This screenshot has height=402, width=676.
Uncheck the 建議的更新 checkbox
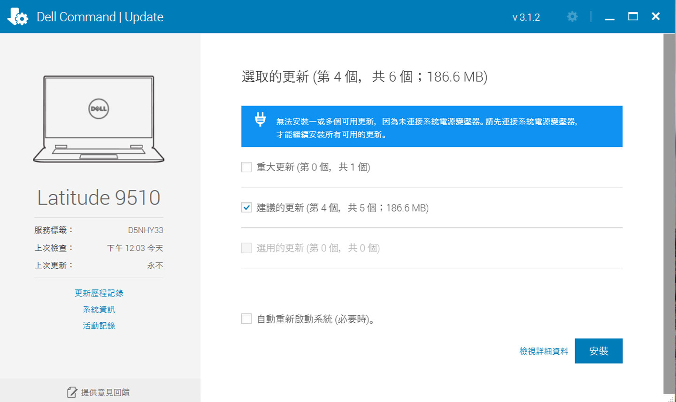click(x=246, y=207)
